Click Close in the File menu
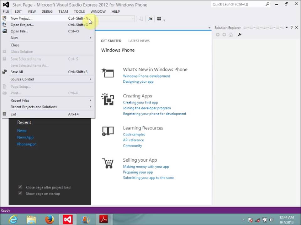 pos(48,45)
